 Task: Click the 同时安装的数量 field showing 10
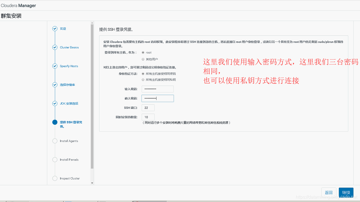point(148,117)
